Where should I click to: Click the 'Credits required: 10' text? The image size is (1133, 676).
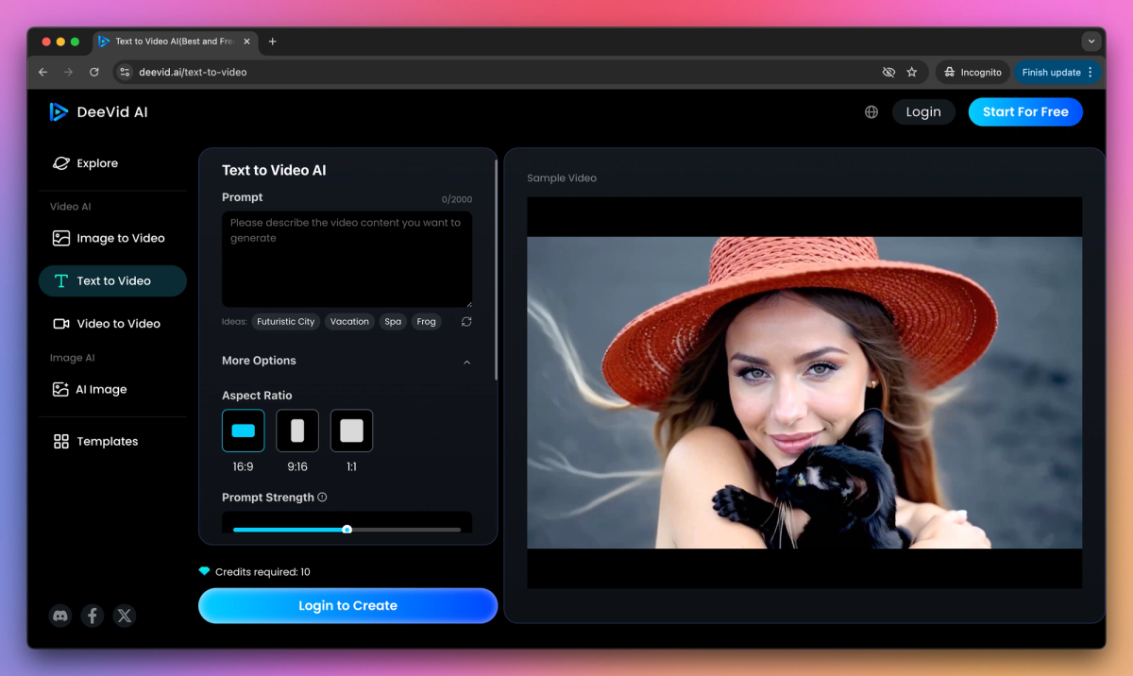[262, 572]
